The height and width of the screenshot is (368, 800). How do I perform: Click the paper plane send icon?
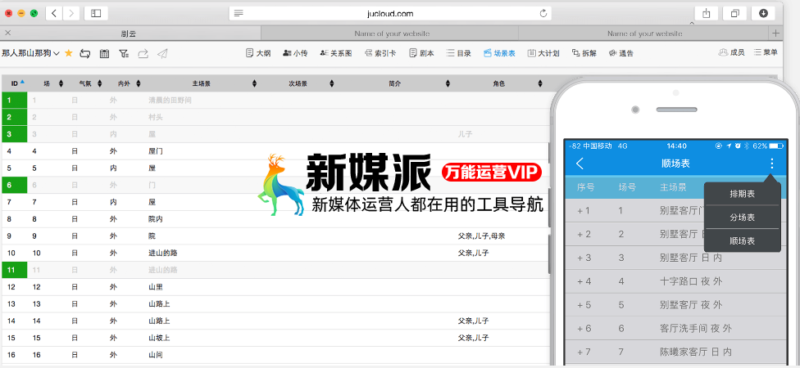coord(162,53)
